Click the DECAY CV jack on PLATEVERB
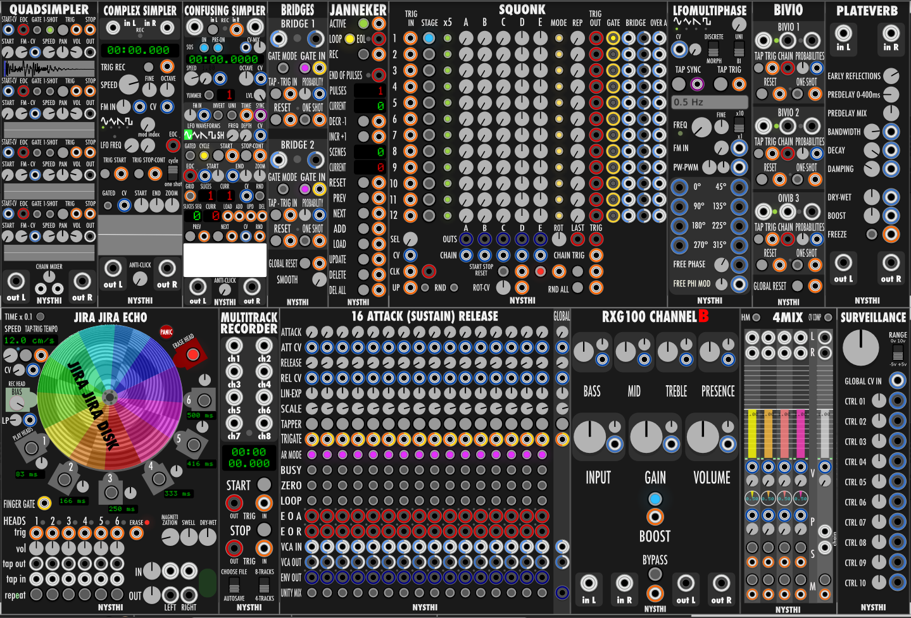 891,150
